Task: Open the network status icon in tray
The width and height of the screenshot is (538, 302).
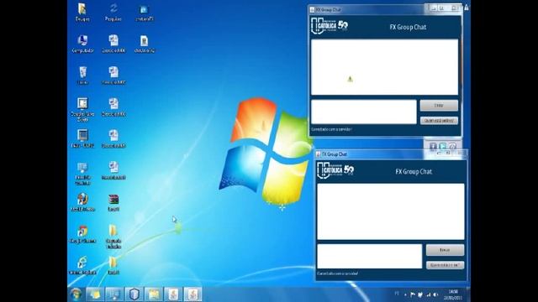Action: pos(428,294)
